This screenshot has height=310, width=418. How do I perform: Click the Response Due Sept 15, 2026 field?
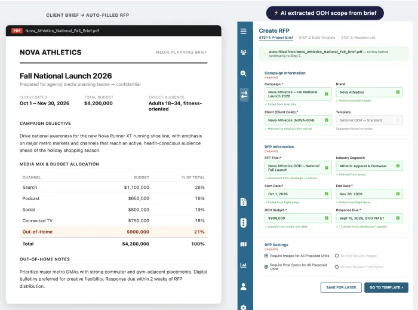click(369, 218)
